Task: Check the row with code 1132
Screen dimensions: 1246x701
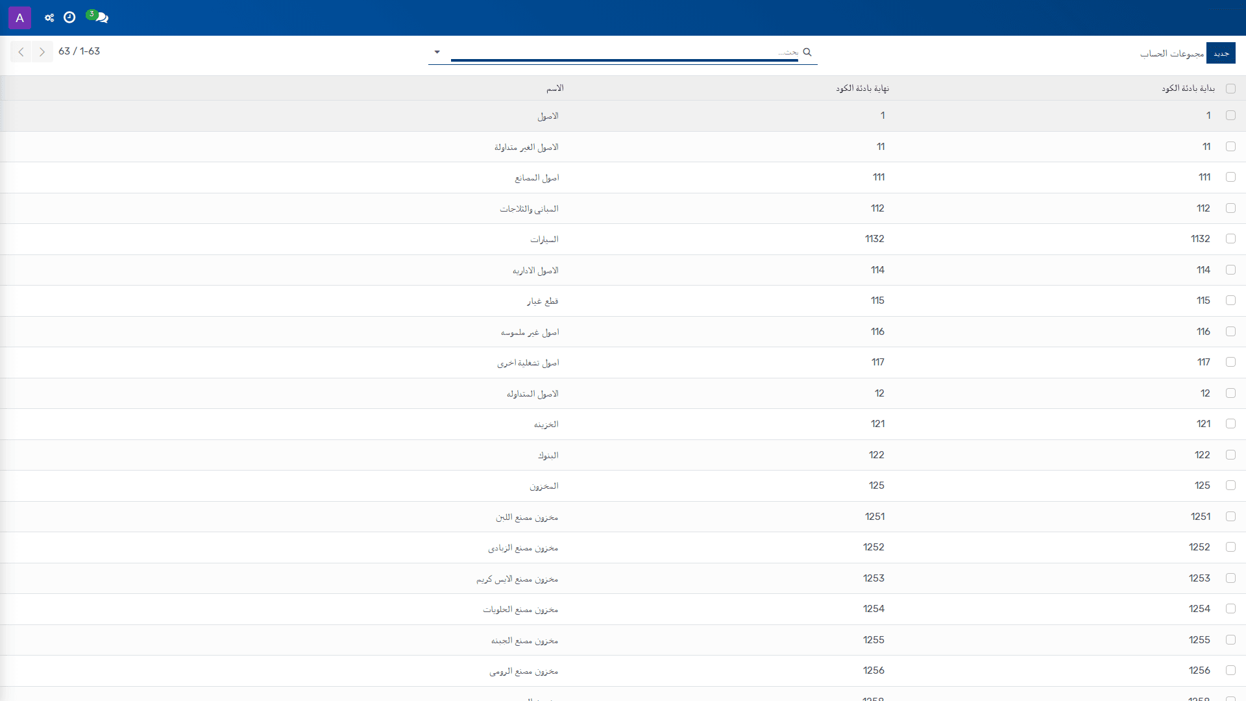Action: [1230, 239]
